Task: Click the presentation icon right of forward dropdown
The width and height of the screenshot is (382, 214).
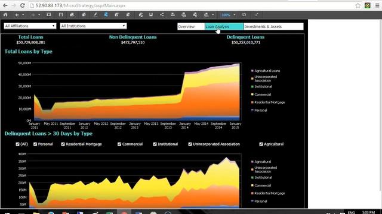Action: 49,15
